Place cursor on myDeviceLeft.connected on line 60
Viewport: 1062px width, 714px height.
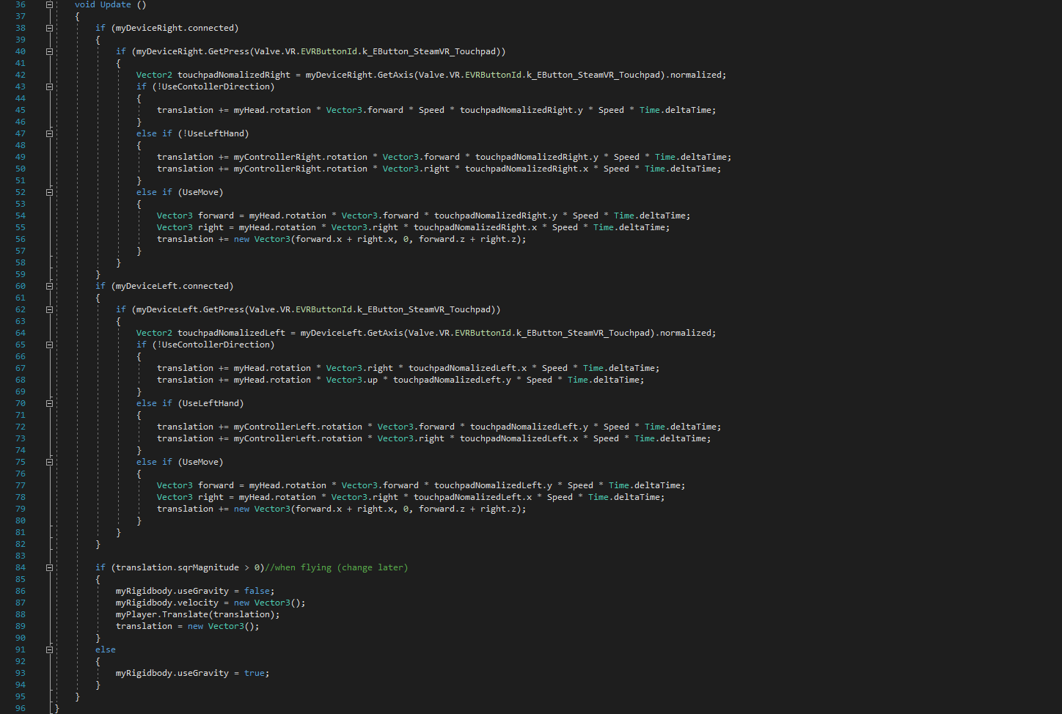pos(172,286)
